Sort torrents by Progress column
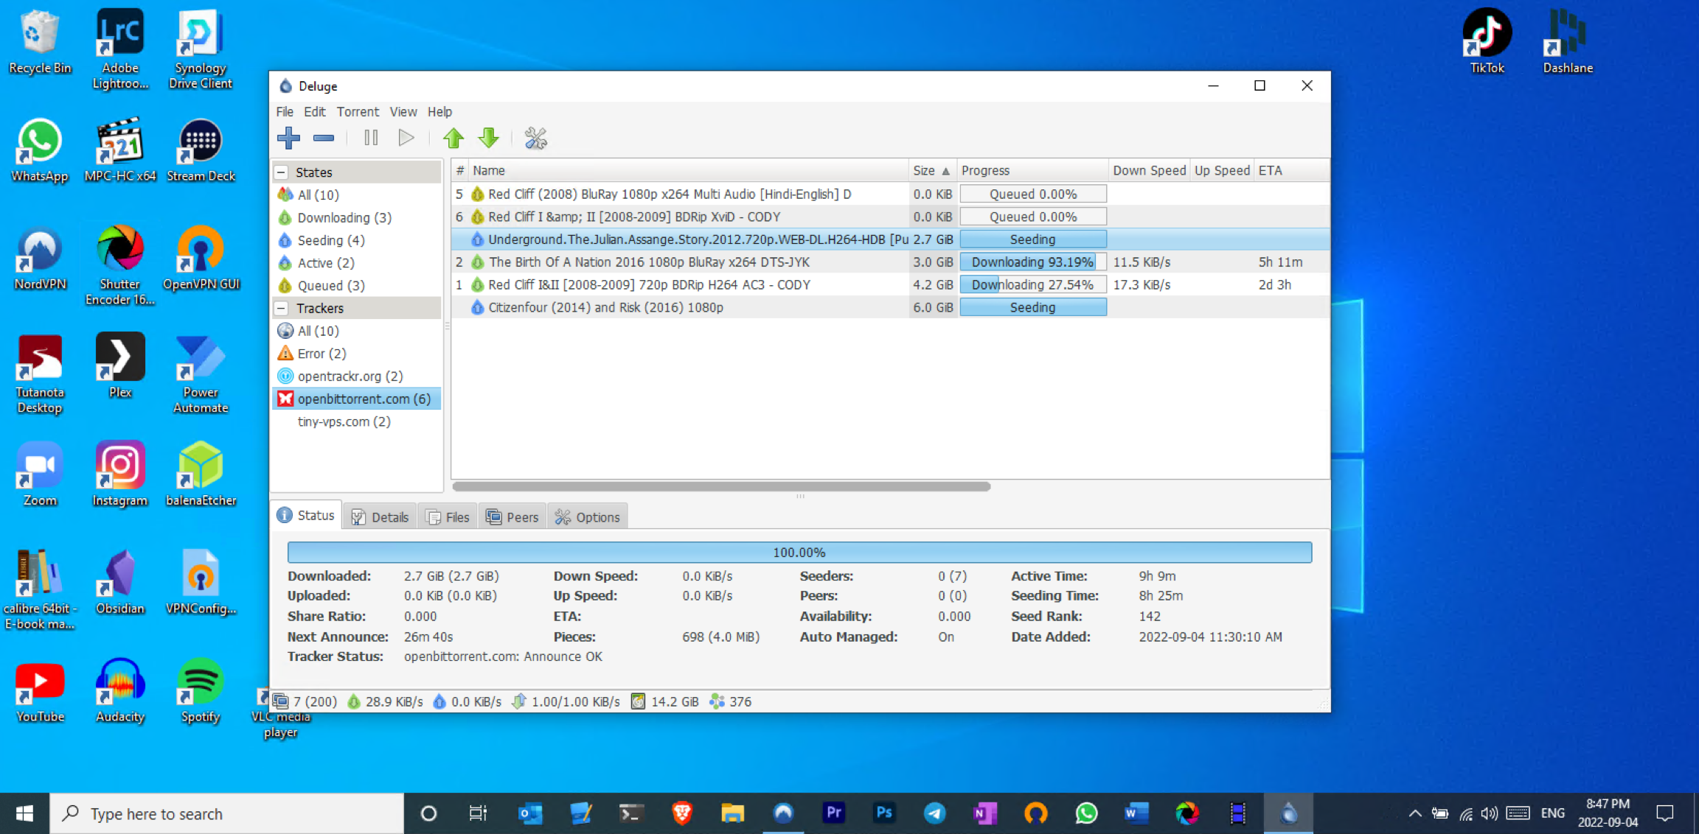Viewport: 1699px width, 834px height. (1032, 171)
